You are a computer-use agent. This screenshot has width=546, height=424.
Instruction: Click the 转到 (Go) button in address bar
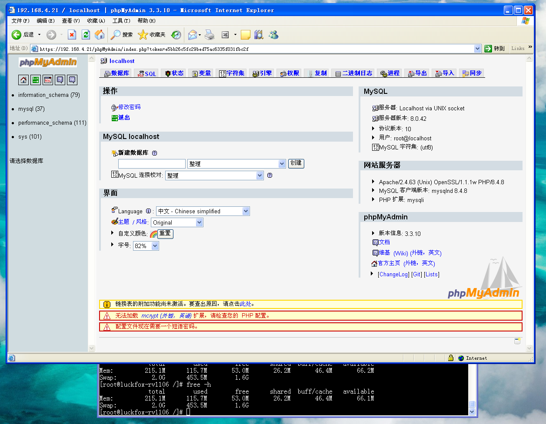pyautogui.click(x=495, y=49)
